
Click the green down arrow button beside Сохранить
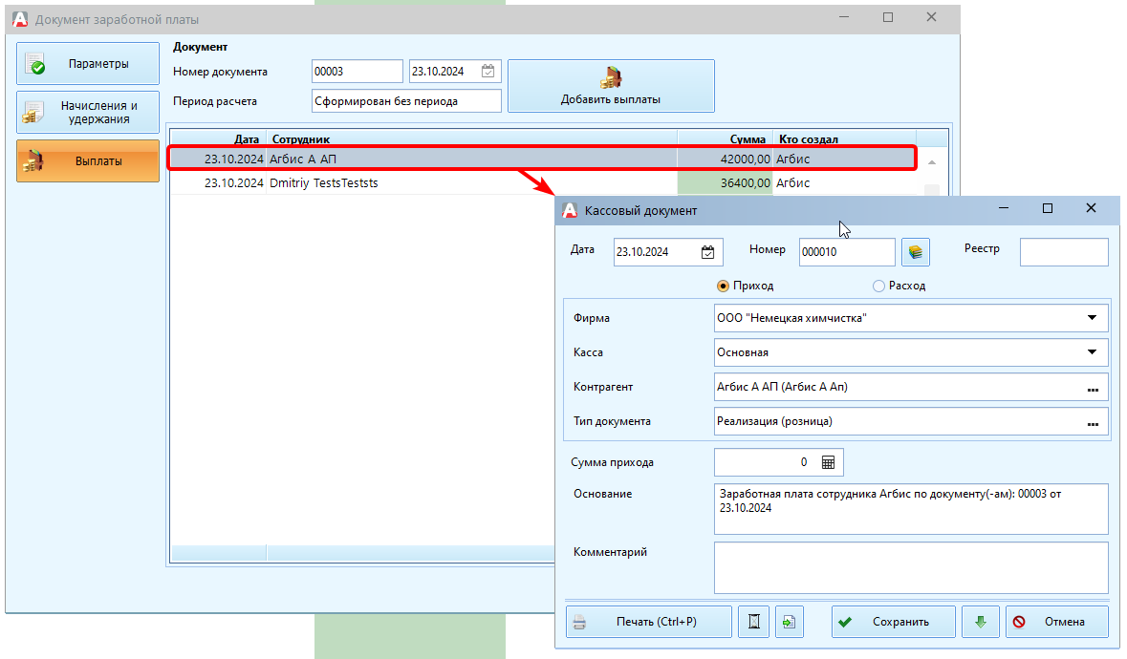980,622
